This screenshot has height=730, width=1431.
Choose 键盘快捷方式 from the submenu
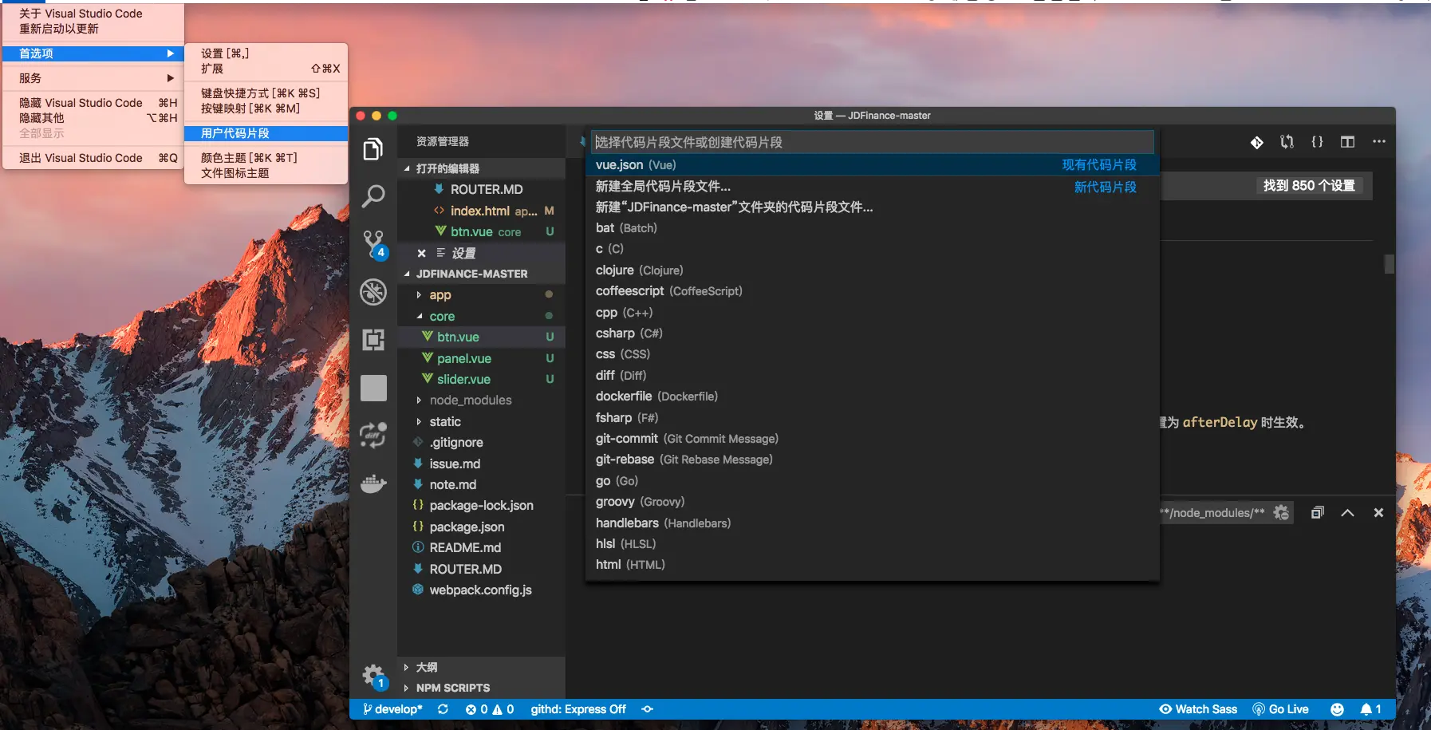(x=266, y=93)
